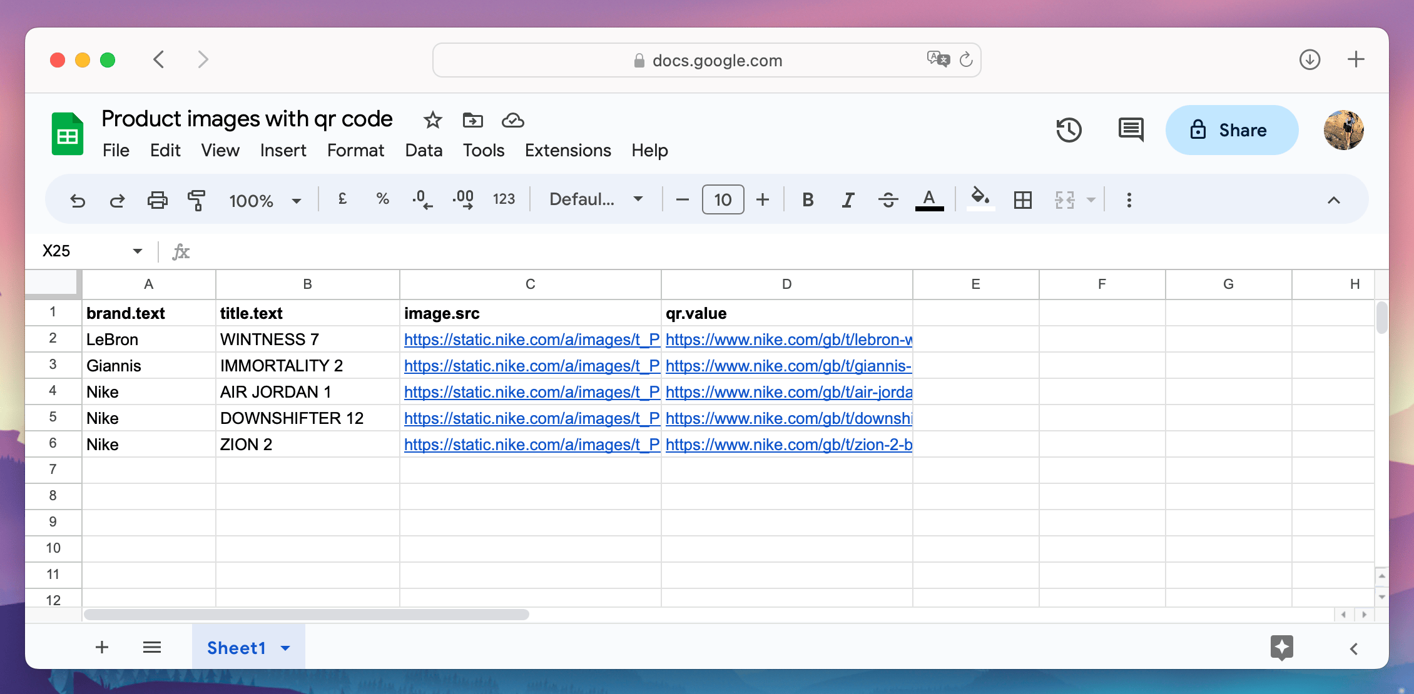1414x694 pixels.
Task: Apply percent format icon
Action: click(x=383, y=199)
